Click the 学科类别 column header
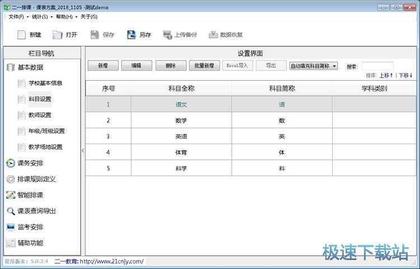This screenshot has width=420, height=269. pyautogui.click(x=375, y=89)
